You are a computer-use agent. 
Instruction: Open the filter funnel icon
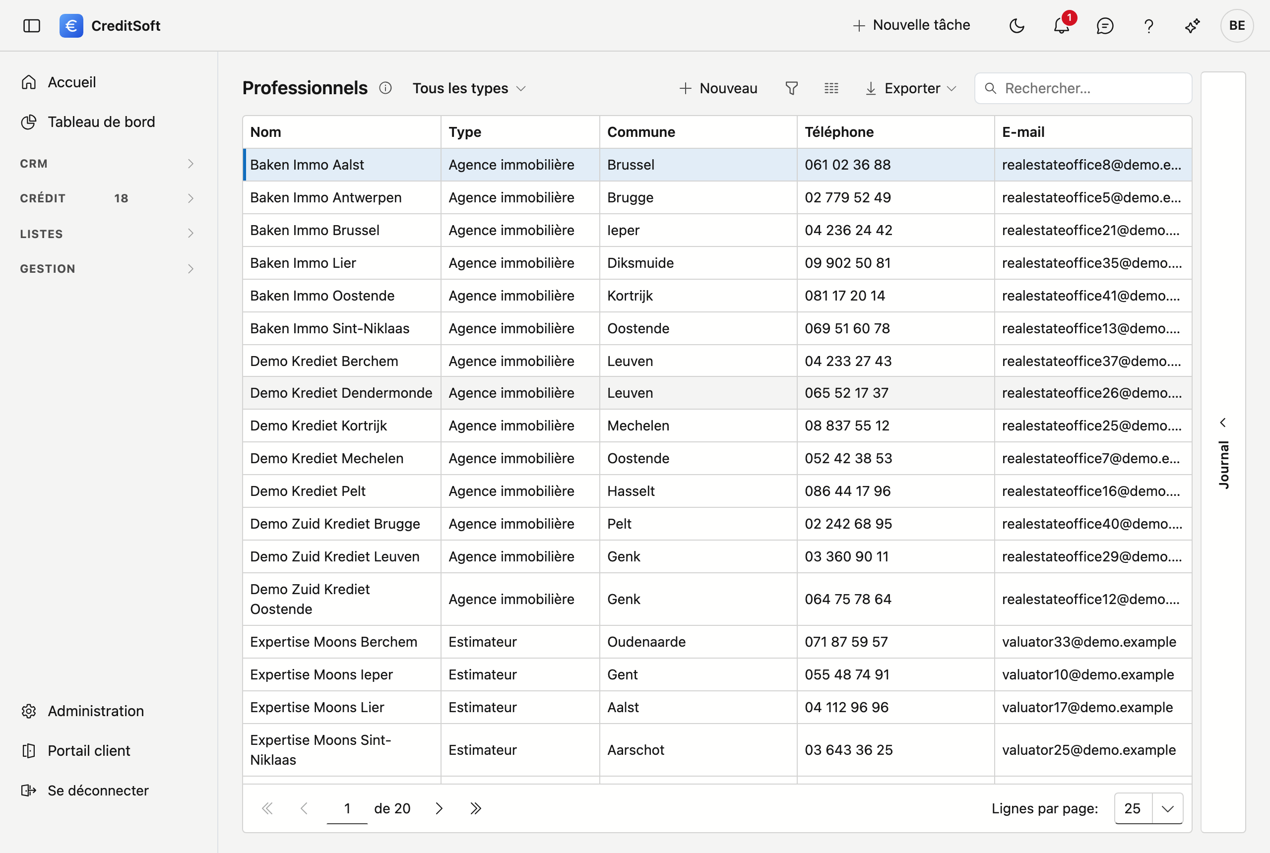792,88
